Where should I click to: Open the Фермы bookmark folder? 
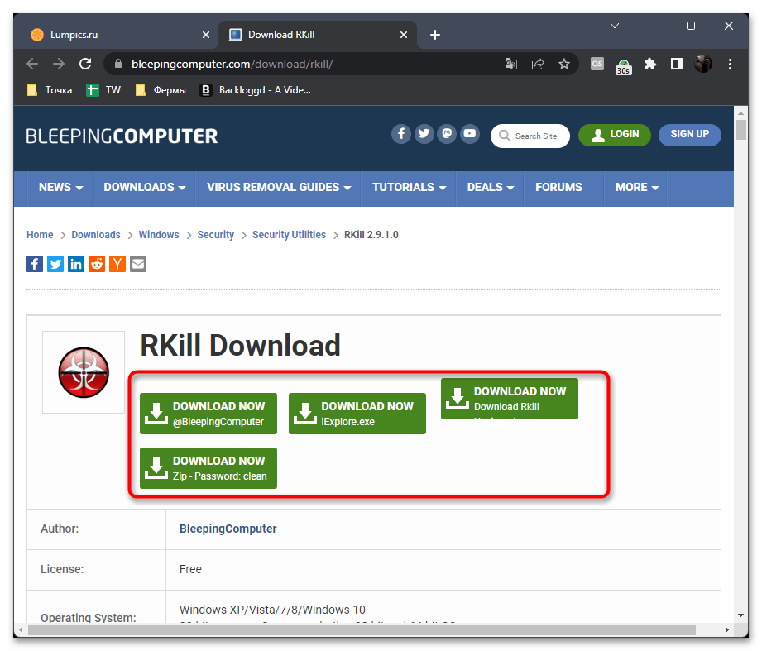pyautogui.click(x=161, y=90)
